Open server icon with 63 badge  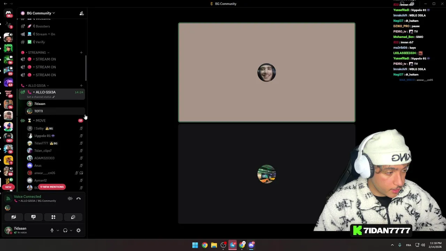click(x=8, y=82)
